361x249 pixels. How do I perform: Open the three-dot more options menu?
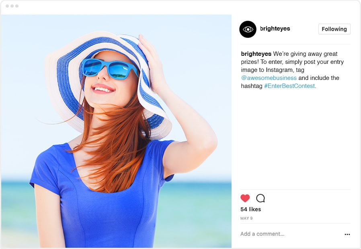[347, 234]
